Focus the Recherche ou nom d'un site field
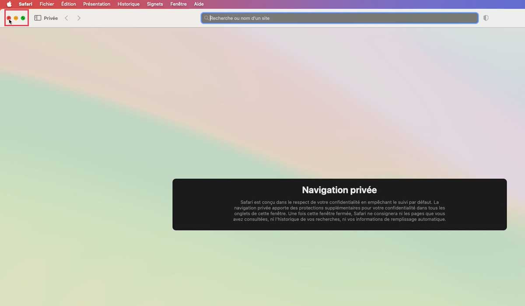 point(339,18)
